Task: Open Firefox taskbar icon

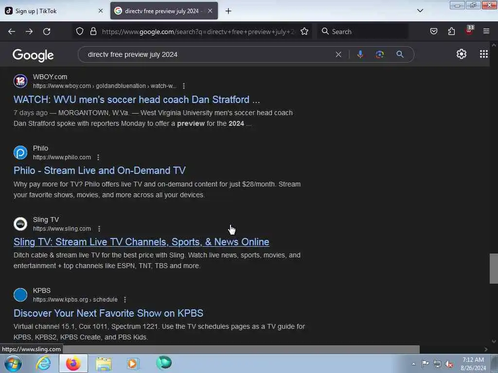Action: [73, 363]
